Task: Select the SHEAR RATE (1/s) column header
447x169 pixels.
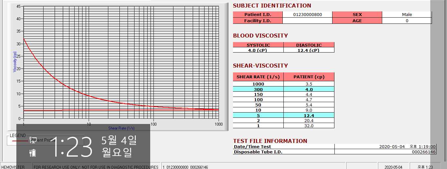Action: coord(258,77)
